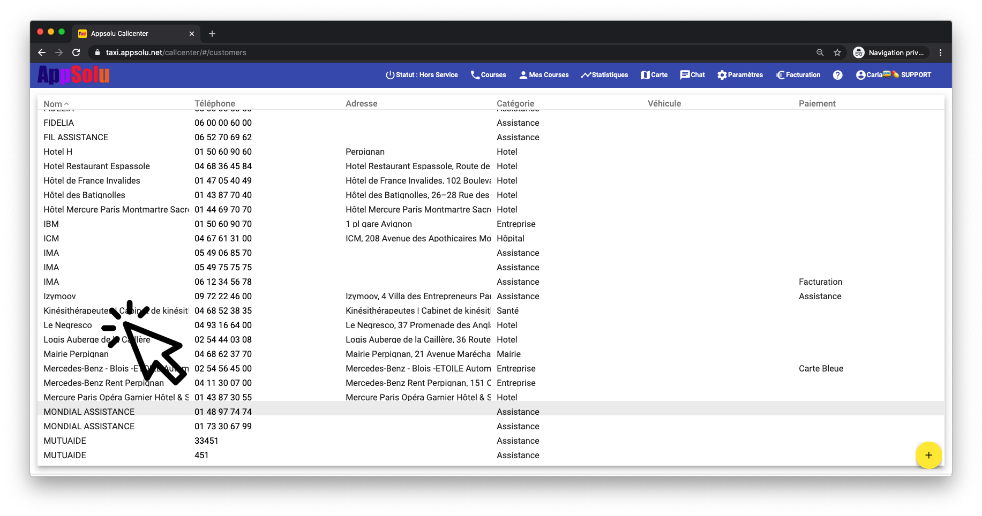The width and height of the screenshot is (982, 516).
Task: Click the Carla SUPPORT account icon
Action: [x=861, y=75]
